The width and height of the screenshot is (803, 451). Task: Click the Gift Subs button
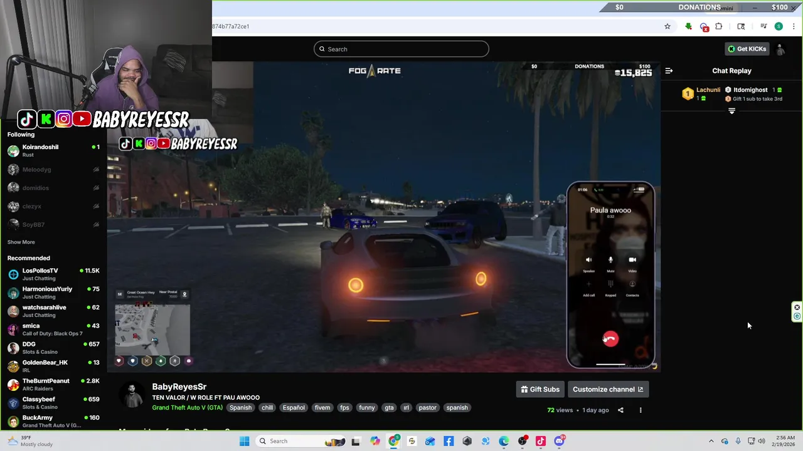[540, 389]
